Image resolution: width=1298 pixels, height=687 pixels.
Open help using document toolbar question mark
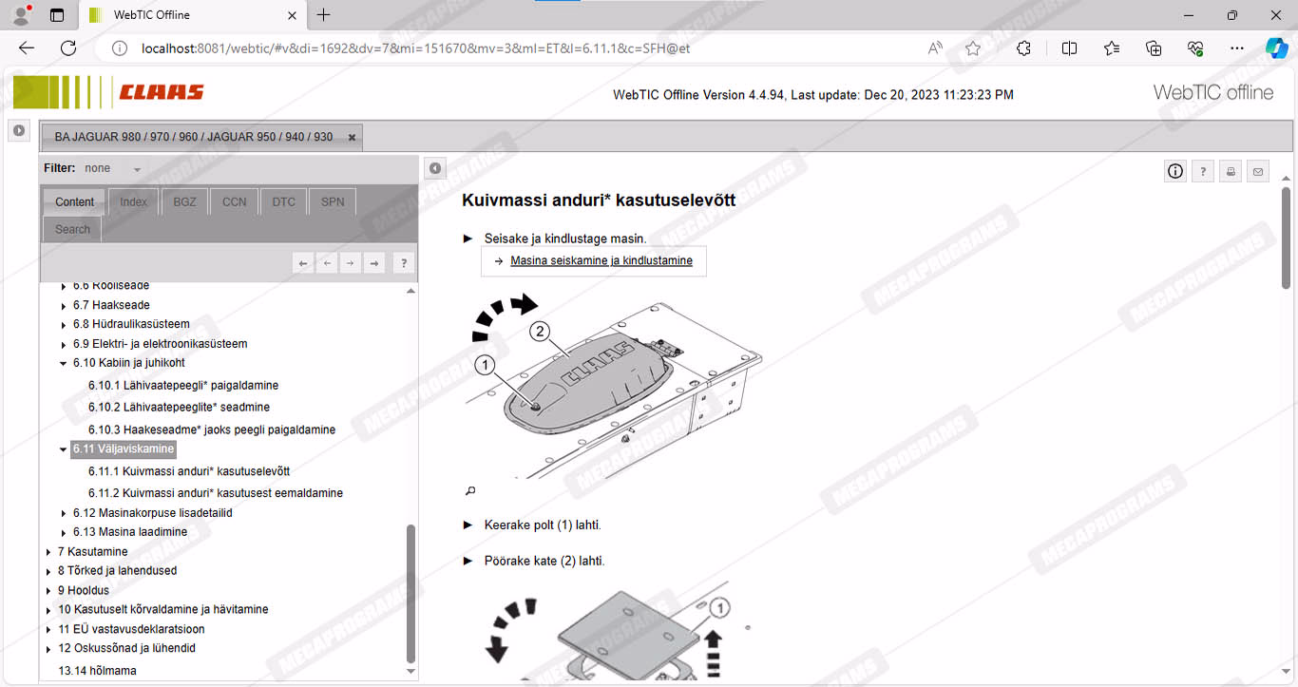(x=1203, y=171)
